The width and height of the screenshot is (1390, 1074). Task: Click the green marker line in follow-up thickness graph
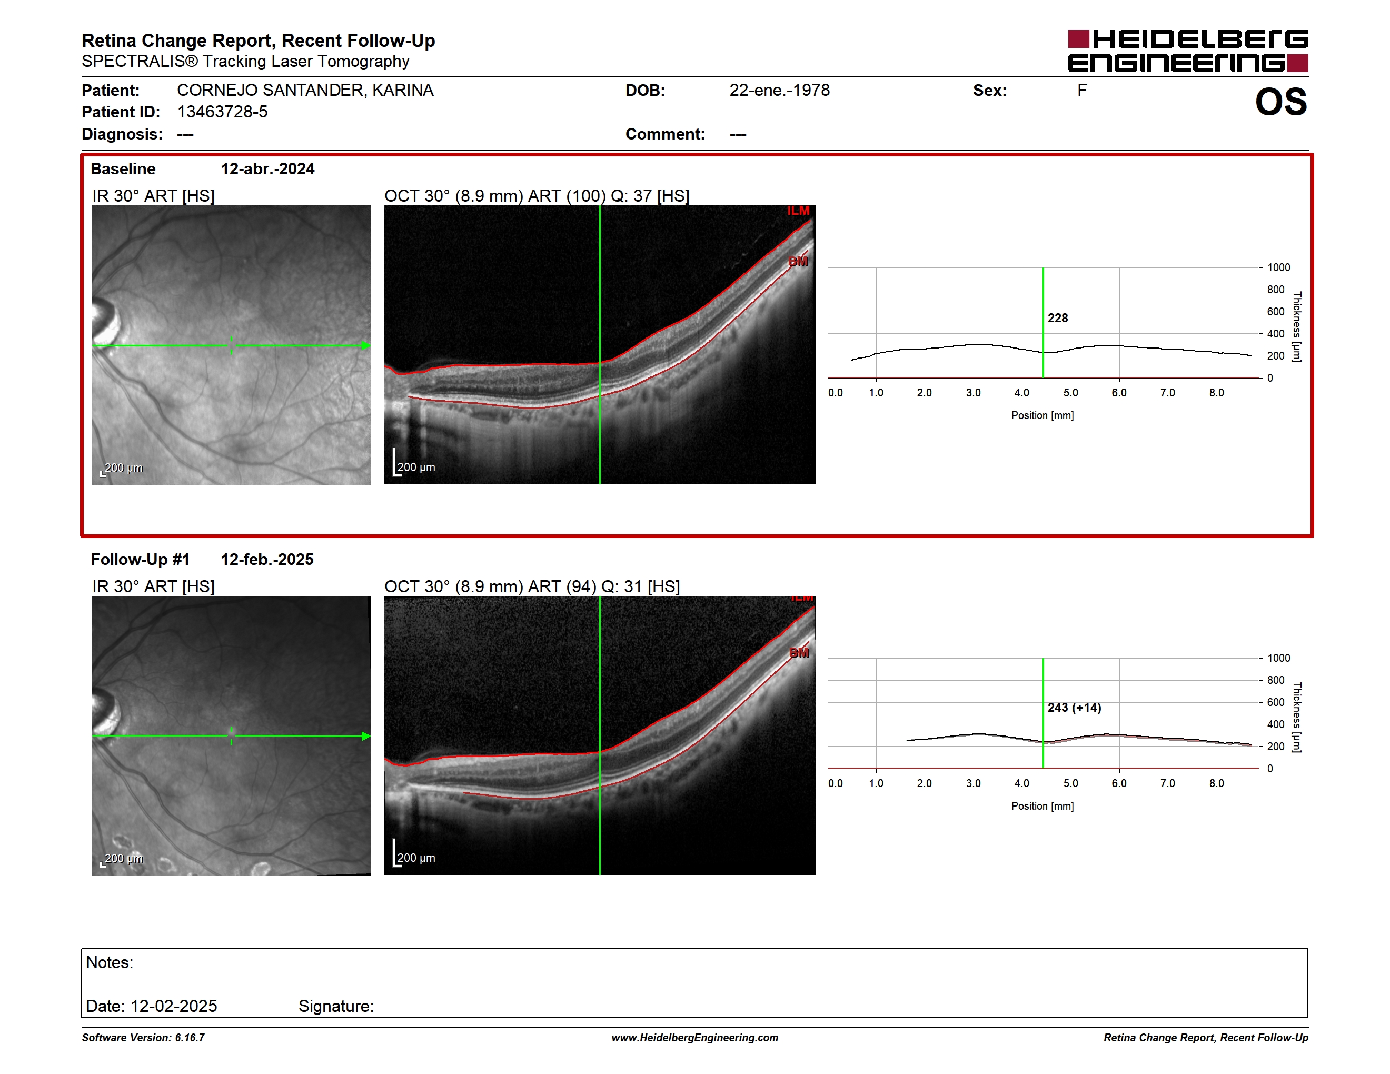click(1043, 713)
